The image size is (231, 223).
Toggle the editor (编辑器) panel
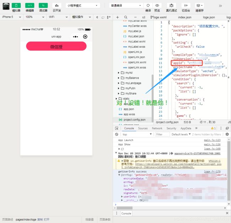coord(30,6)
